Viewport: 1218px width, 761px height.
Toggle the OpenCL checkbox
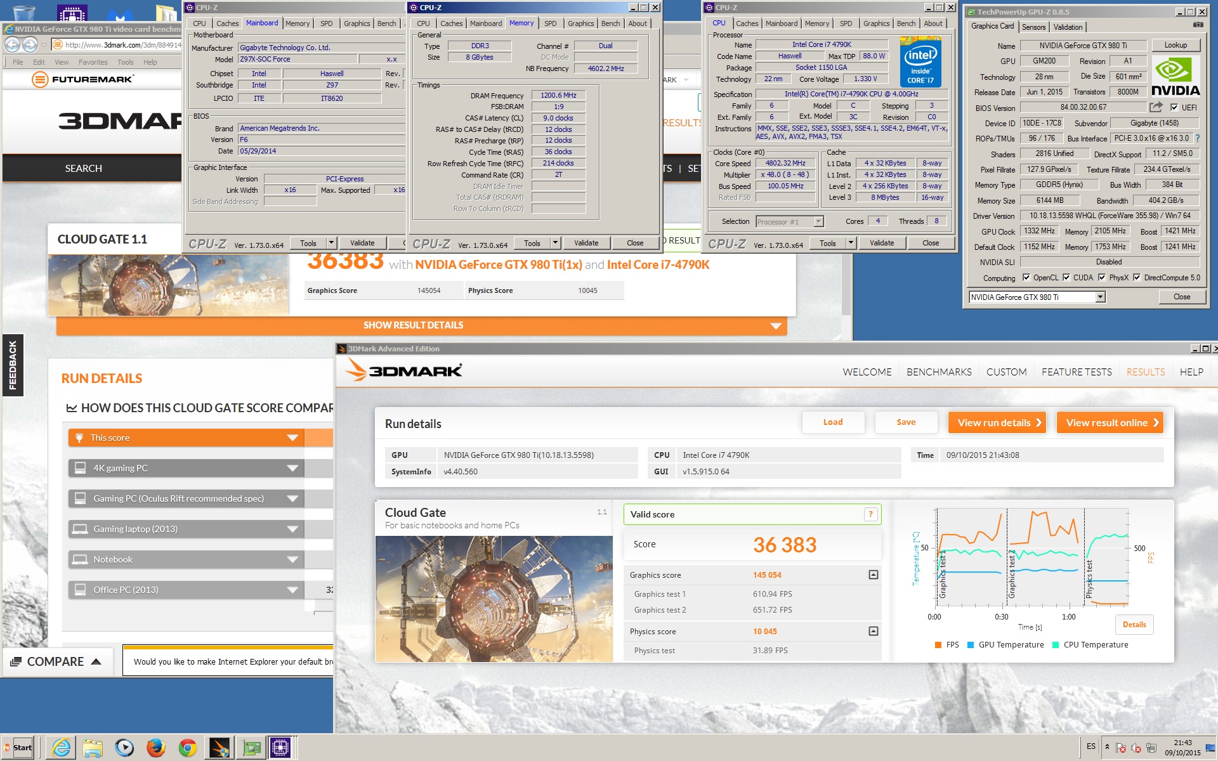pos(1026,277)
